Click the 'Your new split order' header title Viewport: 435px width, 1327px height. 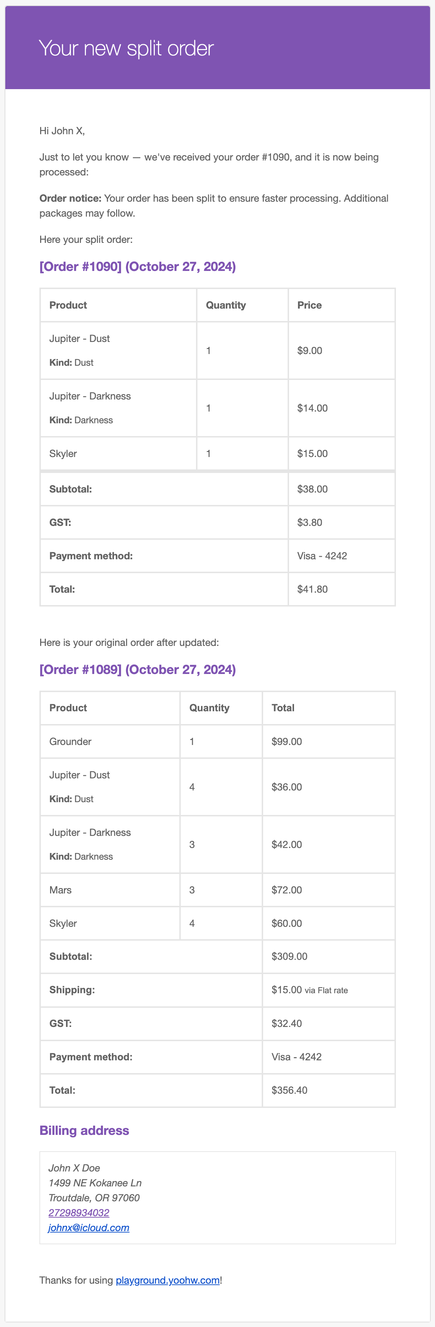tap(126, 48)
